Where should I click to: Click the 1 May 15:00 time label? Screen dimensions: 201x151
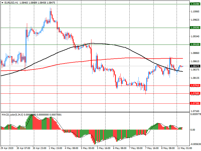point(56,148)
